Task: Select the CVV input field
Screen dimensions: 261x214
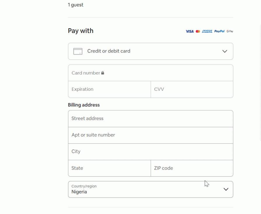Action: click(192, 89)
